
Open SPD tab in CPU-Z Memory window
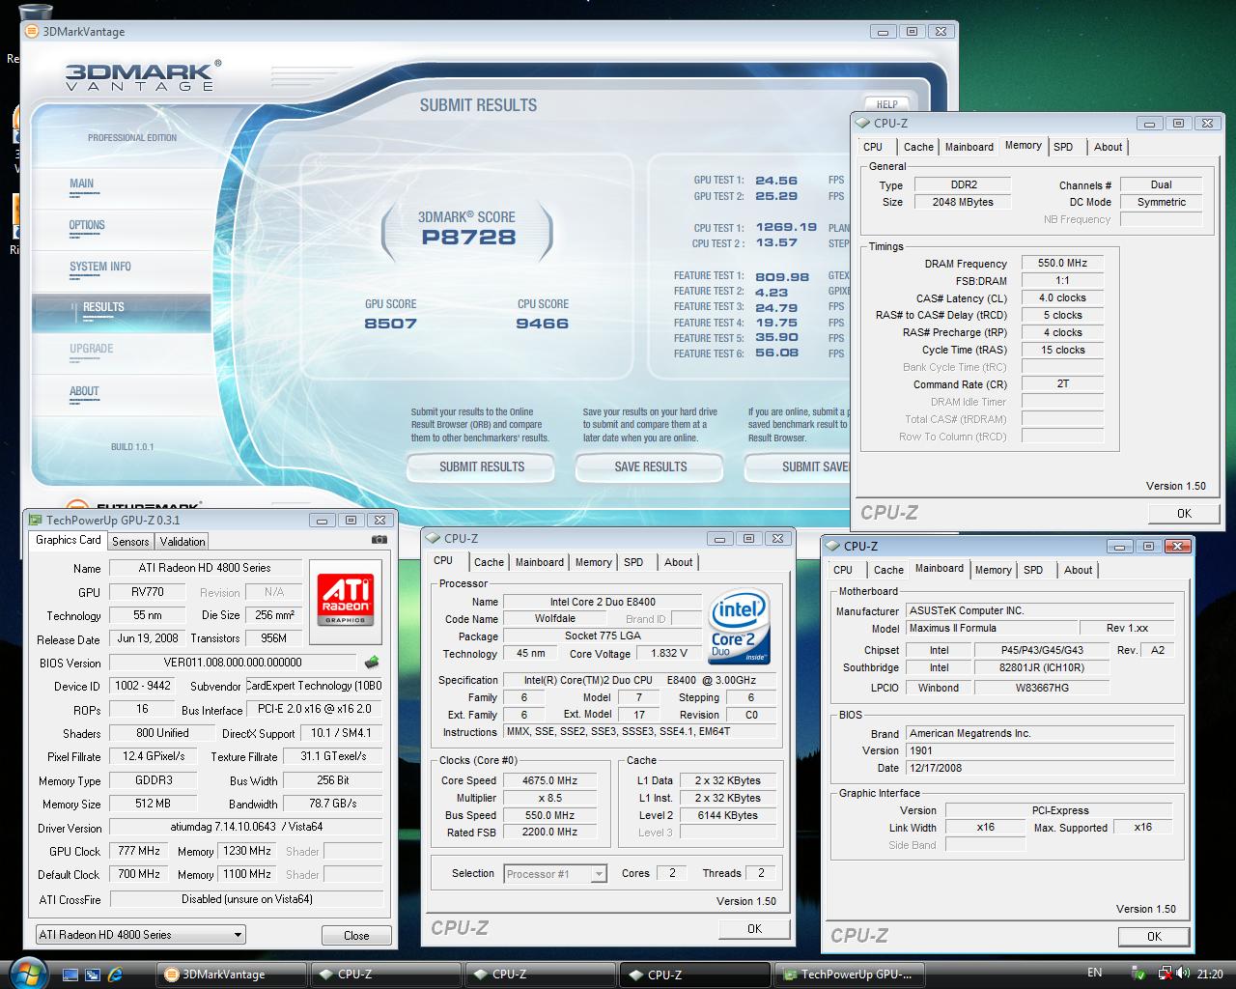point(1063,147)
